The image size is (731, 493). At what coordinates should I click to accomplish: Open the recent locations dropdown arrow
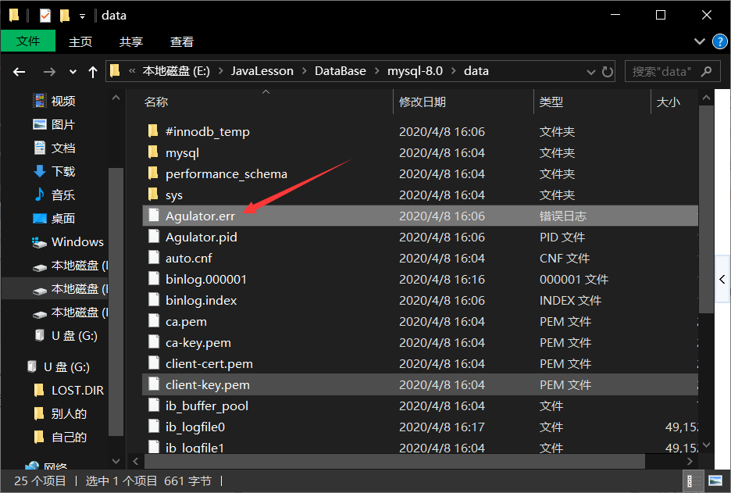[x=73, y=72]
